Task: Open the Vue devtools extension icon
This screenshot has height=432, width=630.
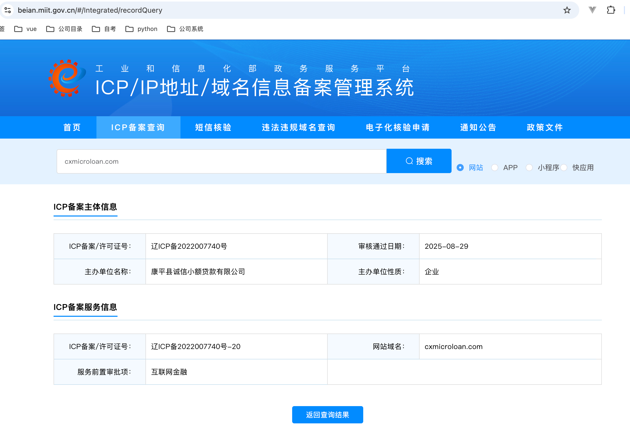Action: coord(592,10)
